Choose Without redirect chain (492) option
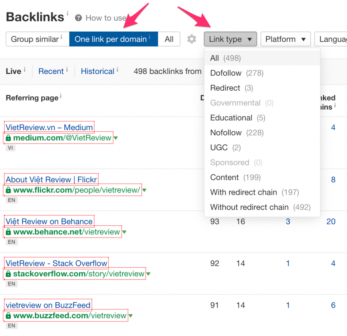347x336 pixels. click(262, 207)
